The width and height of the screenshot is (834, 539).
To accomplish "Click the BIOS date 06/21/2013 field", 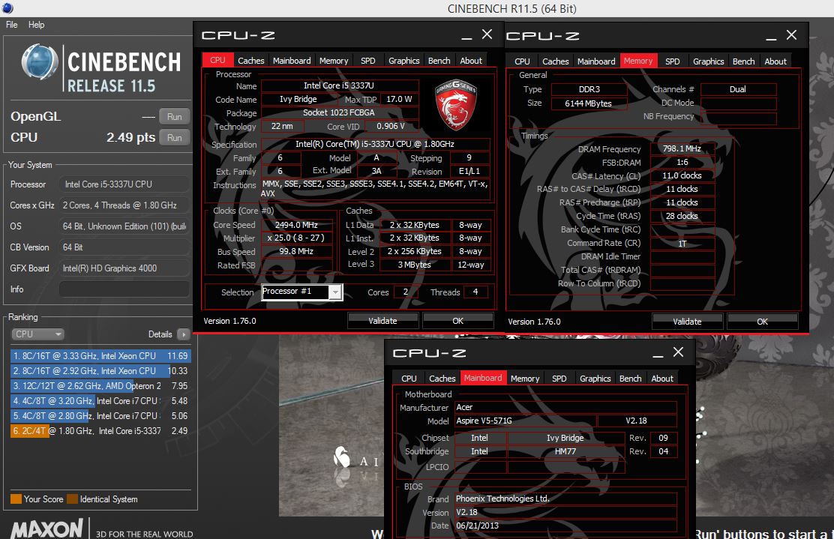I will pyautogui.click(x=566, y=526).
